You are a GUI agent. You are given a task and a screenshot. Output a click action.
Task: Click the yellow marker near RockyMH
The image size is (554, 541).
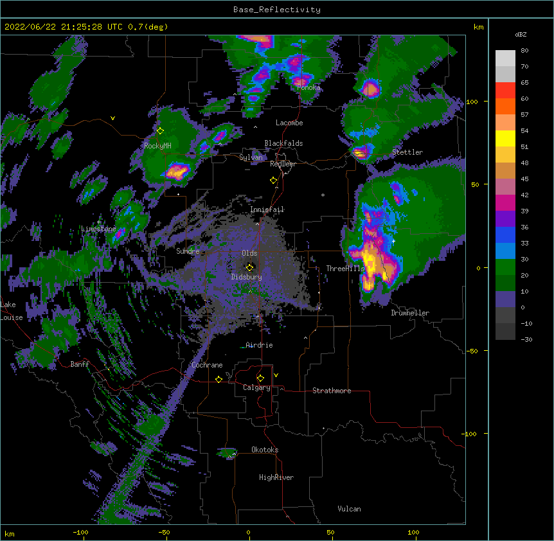pyautogui.click(x=160, y=130)
